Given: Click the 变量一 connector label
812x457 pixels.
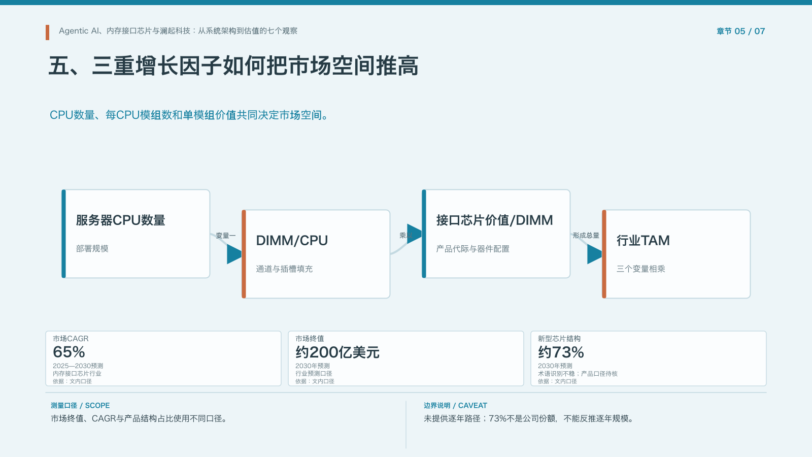Looking at the screenshot, I should point(226,236).
